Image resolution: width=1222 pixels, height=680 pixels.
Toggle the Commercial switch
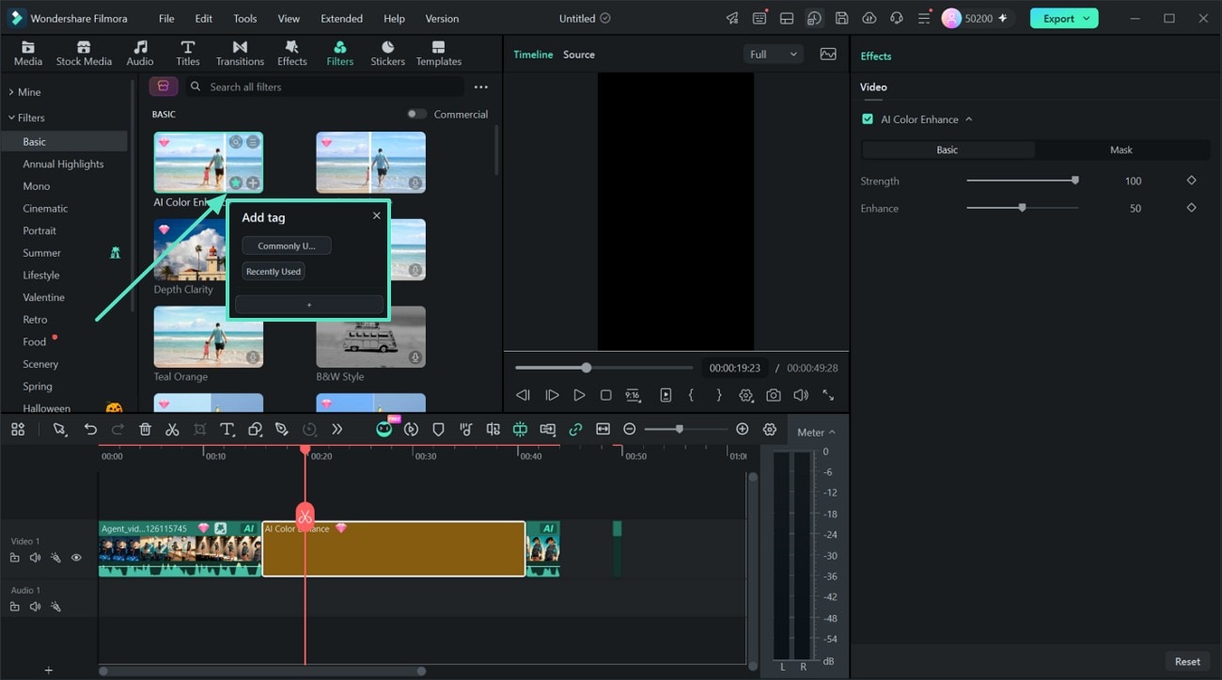[416, 114]
